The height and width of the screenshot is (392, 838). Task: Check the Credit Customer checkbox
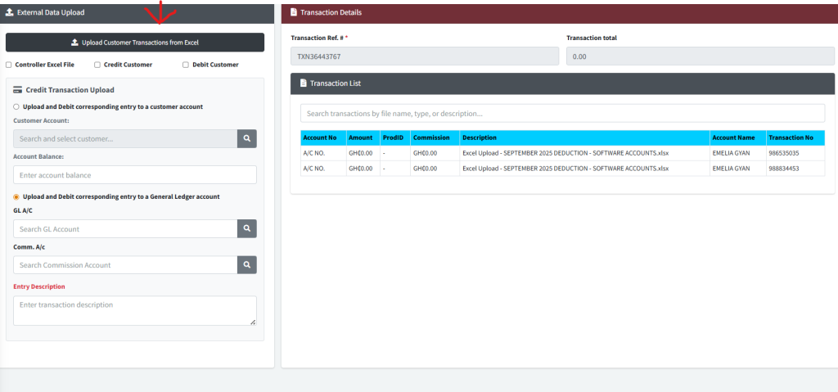97,65
